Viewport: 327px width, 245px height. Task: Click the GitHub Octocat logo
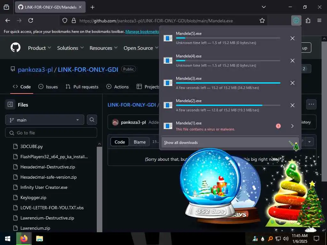point(15,48)
